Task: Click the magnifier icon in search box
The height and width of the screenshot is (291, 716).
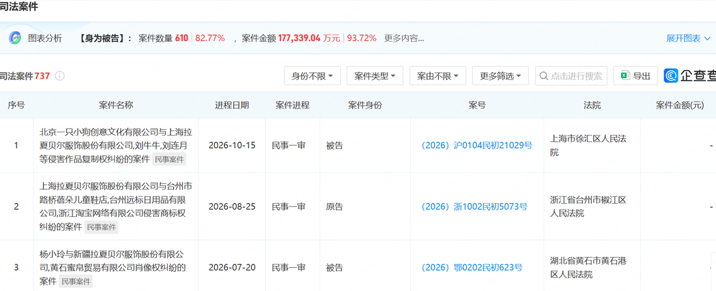Action: click(544, 76)
